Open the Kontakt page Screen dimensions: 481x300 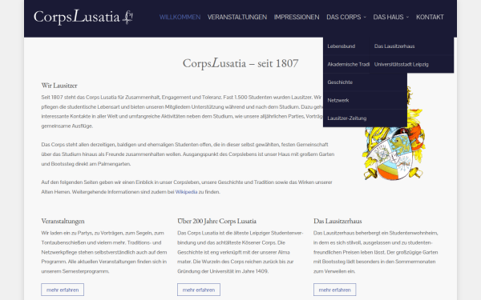coord(430,17)
